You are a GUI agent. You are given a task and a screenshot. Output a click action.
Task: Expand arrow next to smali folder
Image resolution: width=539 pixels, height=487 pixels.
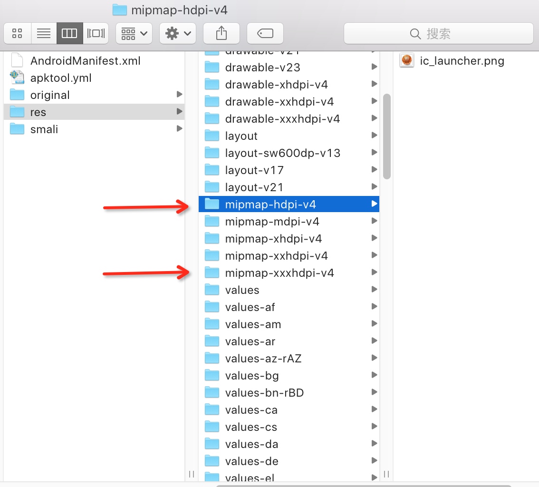(179, 128)
